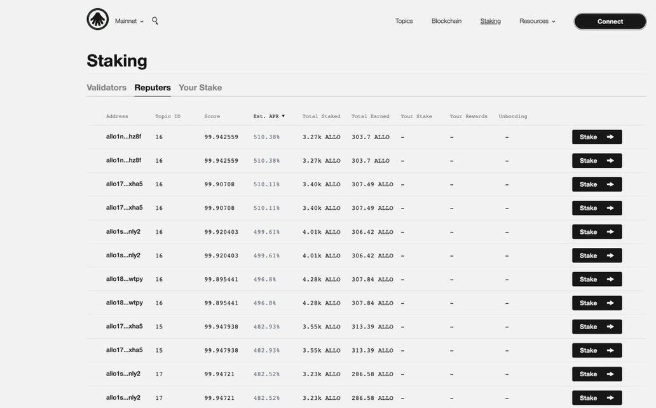This screenshot has height=408, width=656.
Task: Click the Est. APR sort arrow
Action: pos(284,116)
